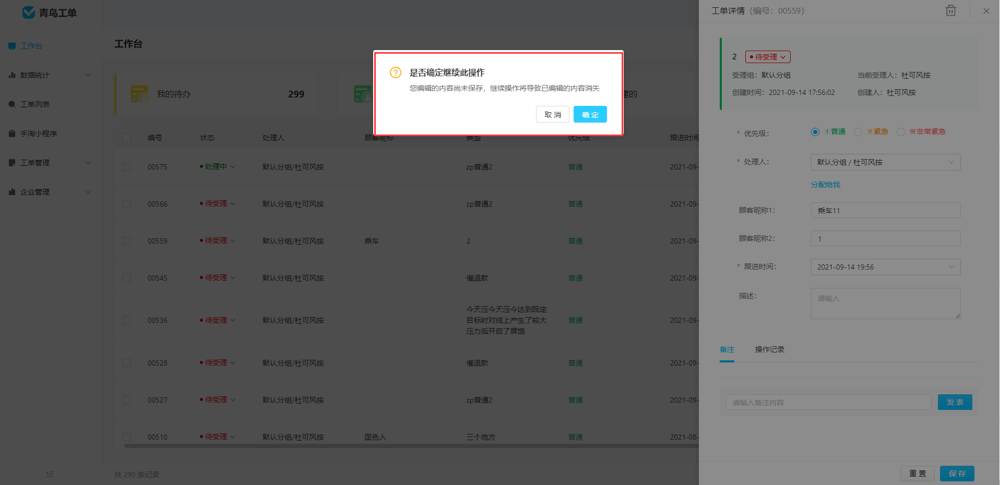Select the 普通 priority radio button
This screenshot has width=1000, height=485.
coord(815,132)
